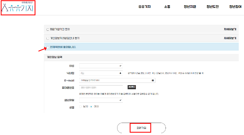Check the 전체약관에 동의합니다 checkbox
Image resolution: width=244 pixels, height=135 pixels.
click(x=48, y=47)
